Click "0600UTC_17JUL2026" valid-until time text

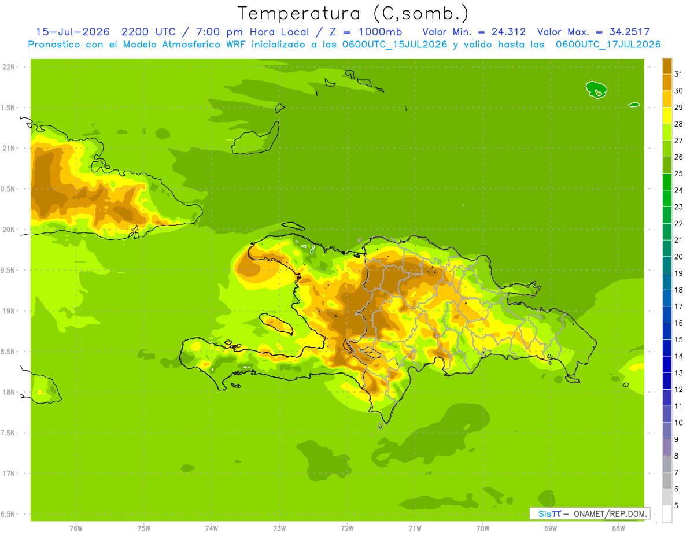tap(608, 45)
